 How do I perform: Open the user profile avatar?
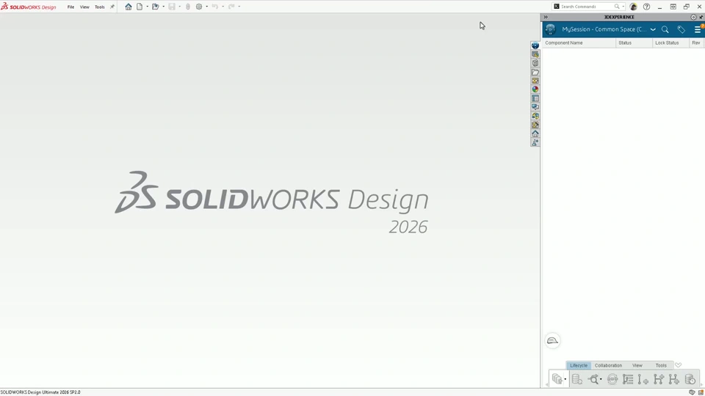point(634,7)
